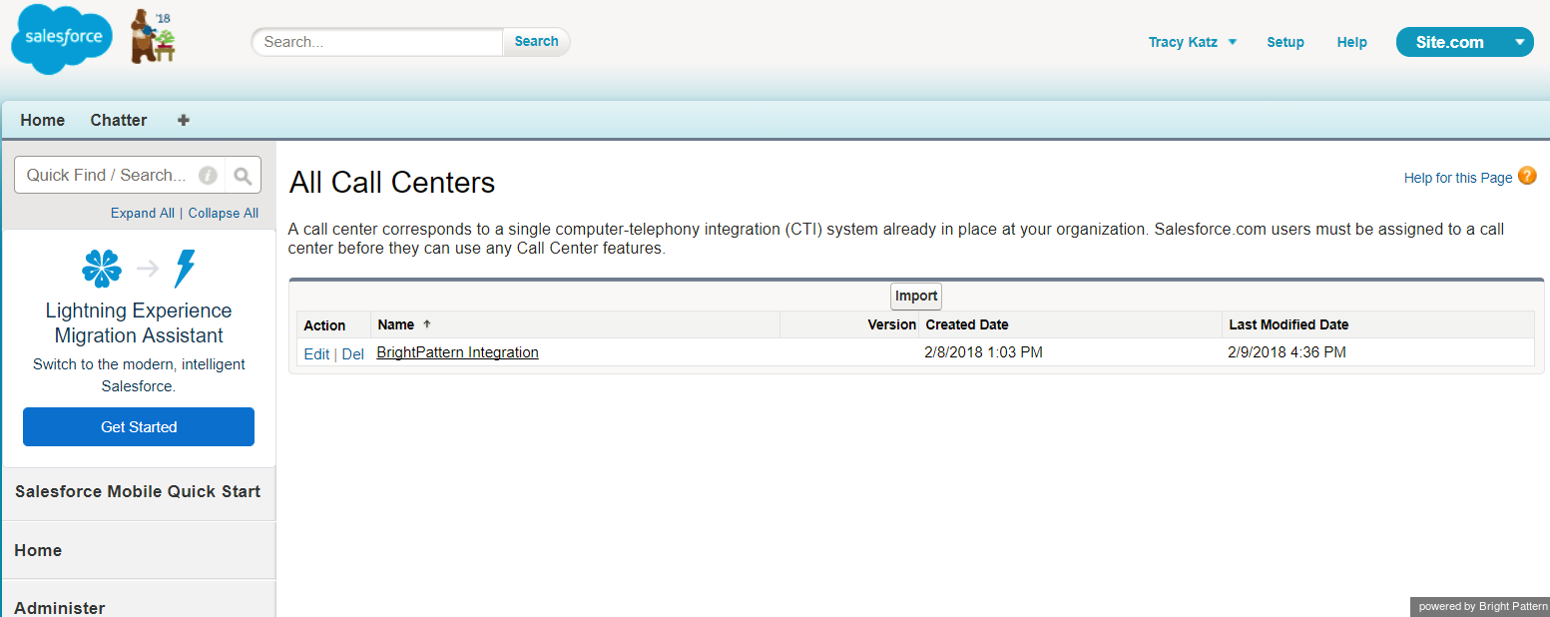
Task: Click the modified date 2/9/2018 4:36 PM cell
Action: pyautogui.click(x=1288, y=352)
